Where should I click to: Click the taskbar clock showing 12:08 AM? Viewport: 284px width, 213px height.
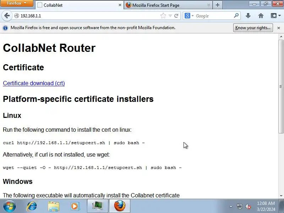266,206
